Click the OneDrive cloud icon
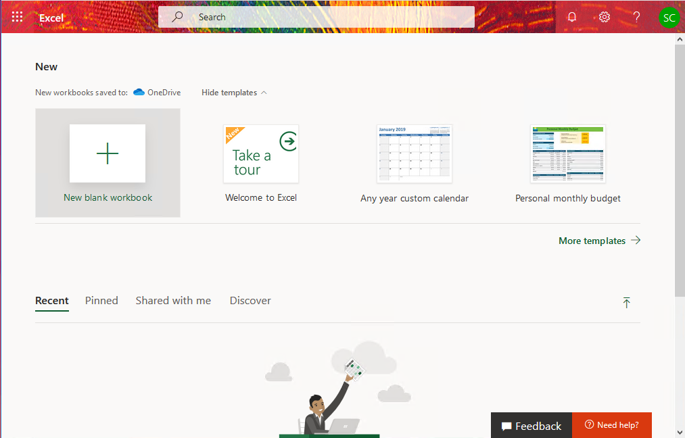Viewport: 685px width, 438px height. pos(139,93)
